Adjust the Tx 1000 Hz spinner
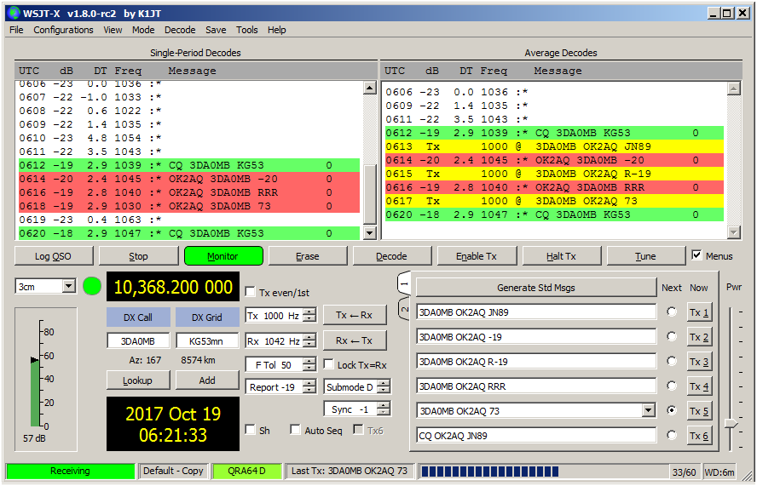This screenshot has width=757, height=486. click(280, 316)
